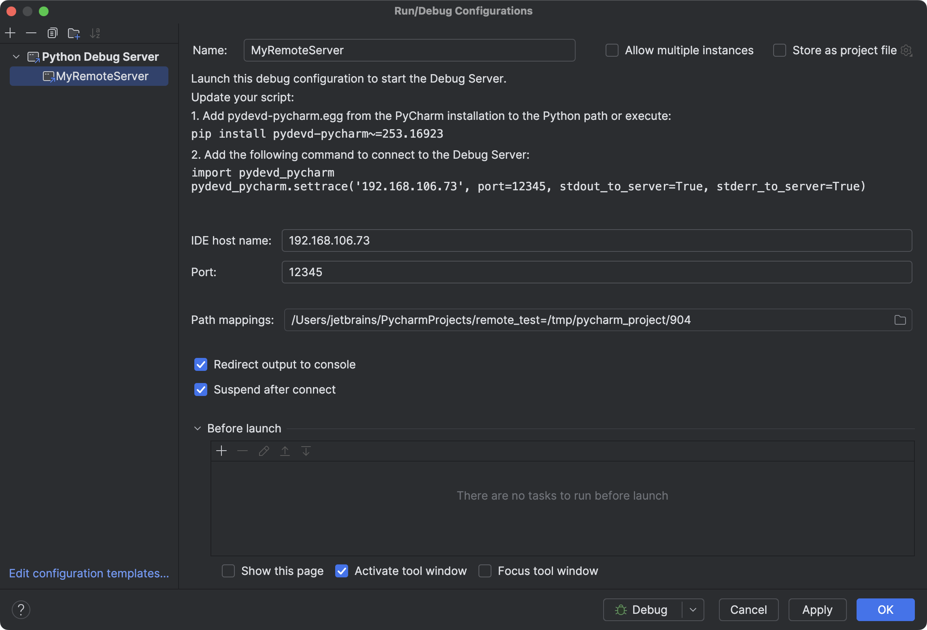The image size is (927, 630).
Task: Move the before-launch task down
Action: pyautogui.click(x=305, y=451)
